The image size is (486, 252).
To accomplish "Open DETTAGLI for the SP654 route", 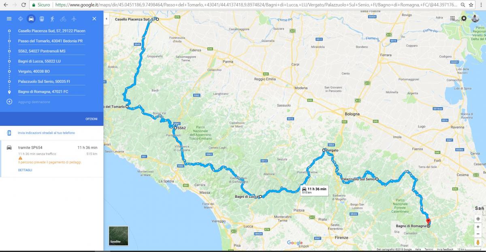I will click(25, 170).
